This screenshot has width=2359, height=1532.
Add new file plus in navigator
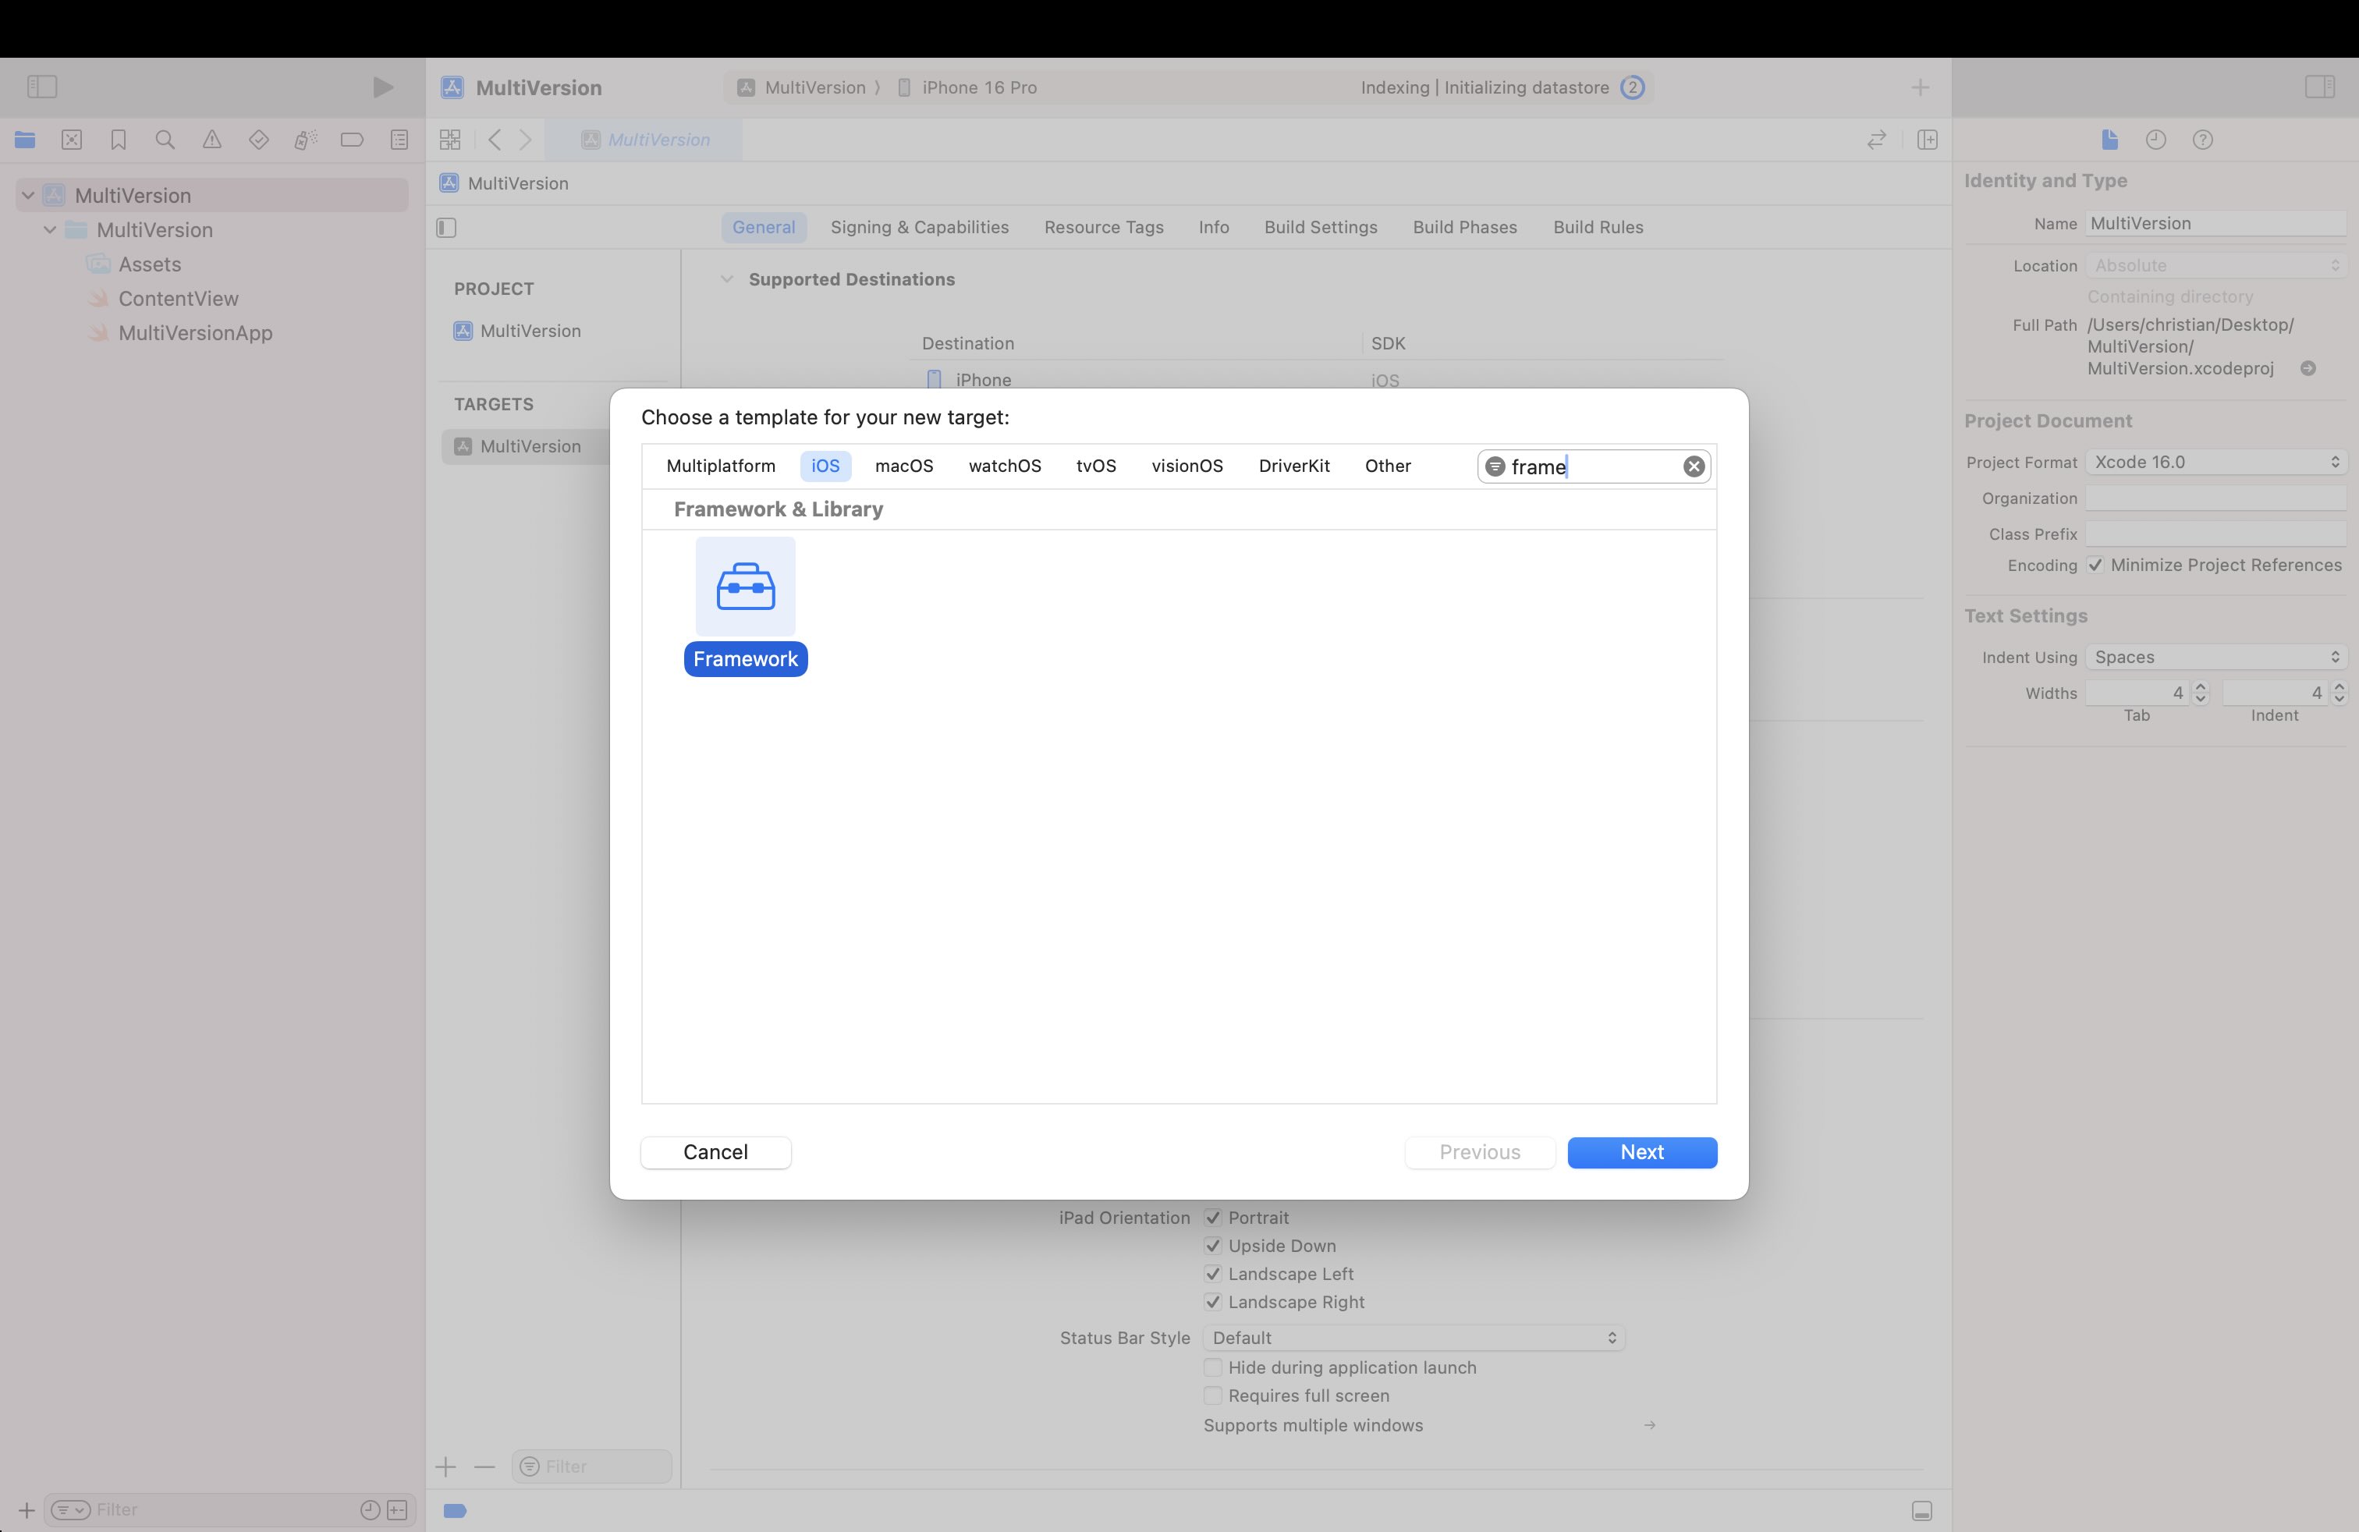(x=27, y=1510)
